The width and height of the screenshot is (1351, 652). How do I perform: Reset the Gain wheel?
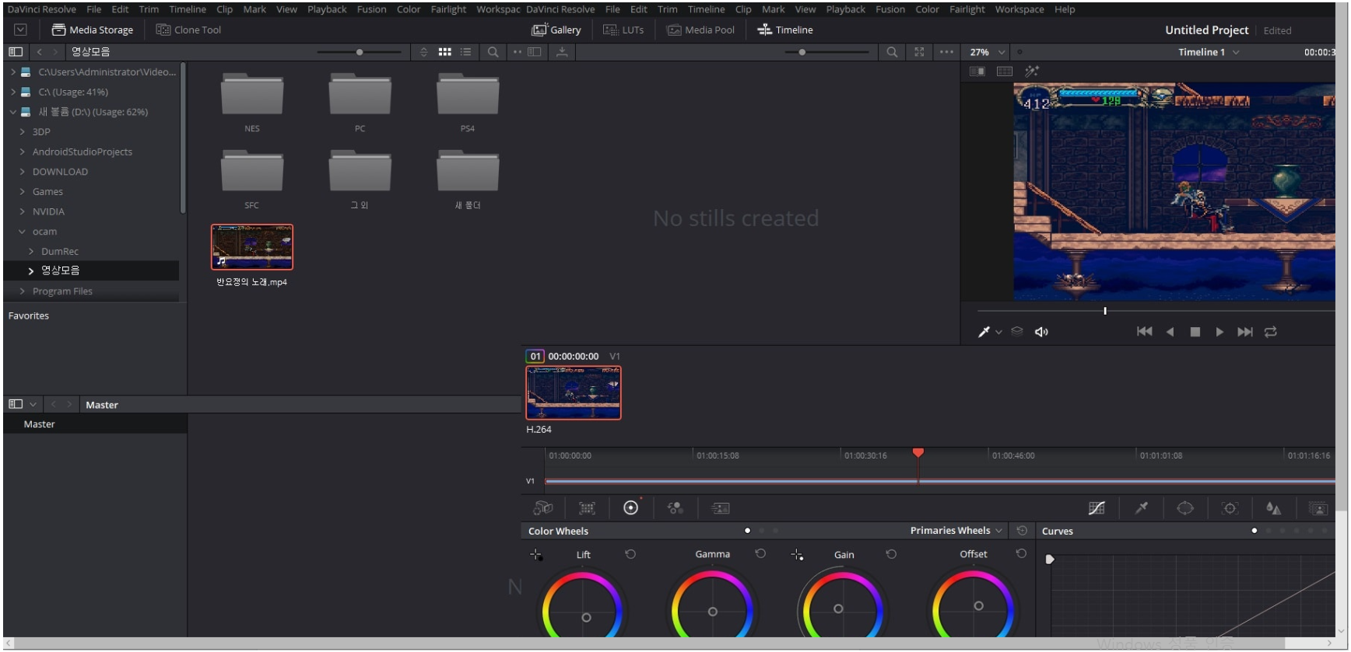(x=891, y=554)
